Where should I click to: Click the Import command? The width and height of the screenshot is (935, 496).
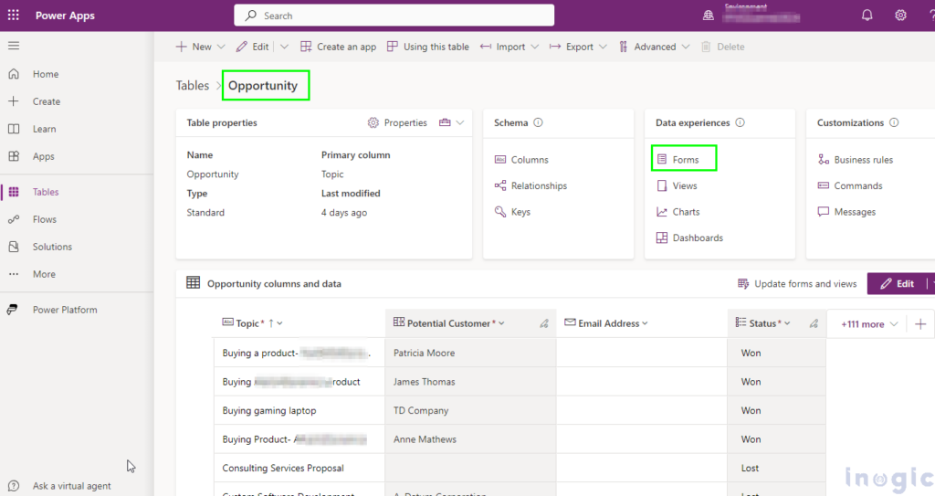pos(503,47)
